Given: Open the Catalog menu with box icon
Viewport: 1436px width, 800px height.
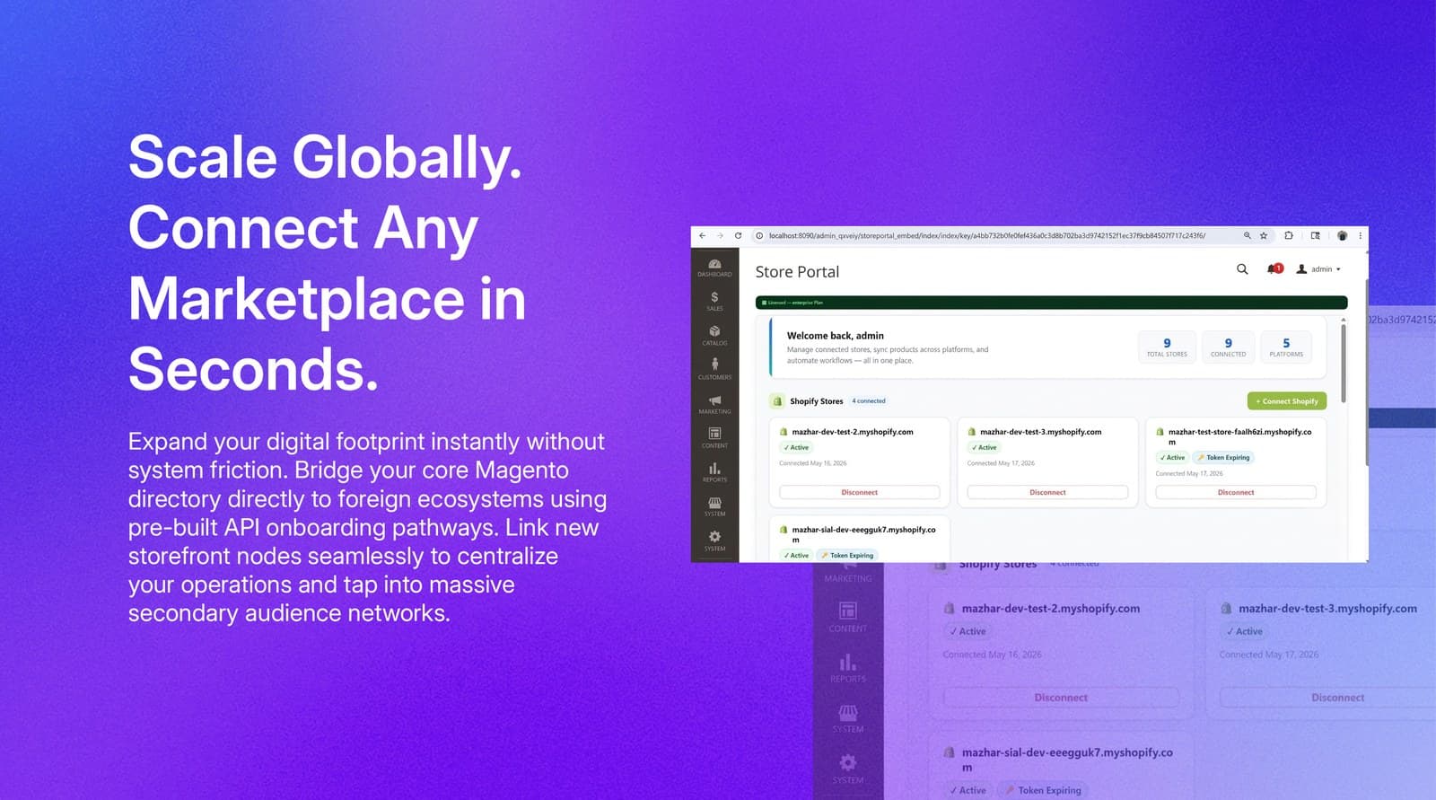Looking at the screenshot, I should [714, 336].
